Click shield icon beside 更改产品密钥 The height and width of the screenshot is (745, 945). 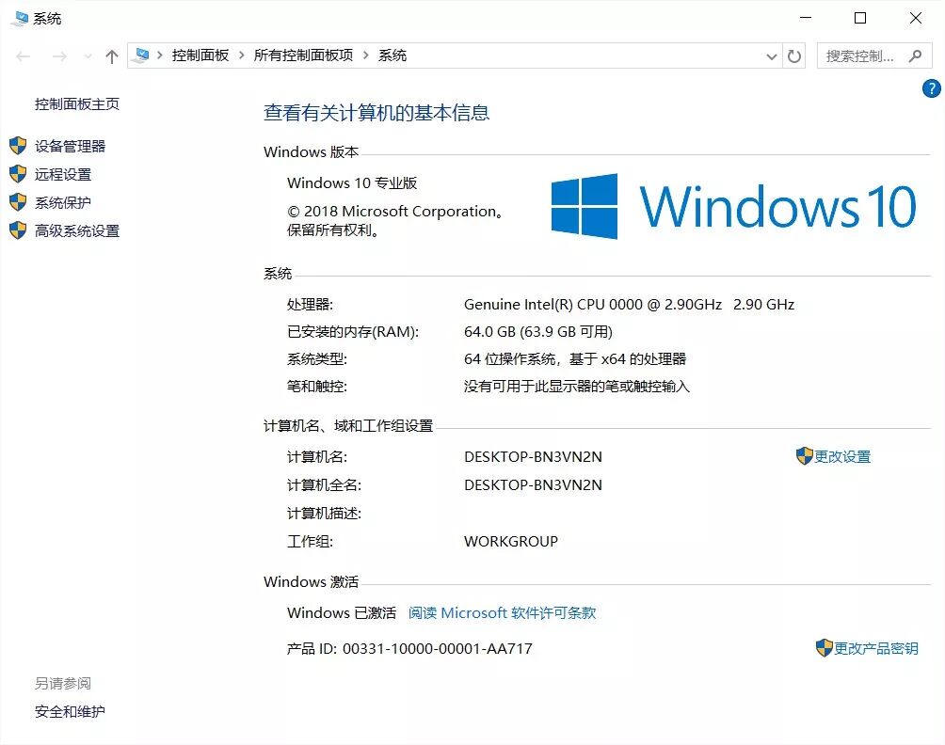824,648
